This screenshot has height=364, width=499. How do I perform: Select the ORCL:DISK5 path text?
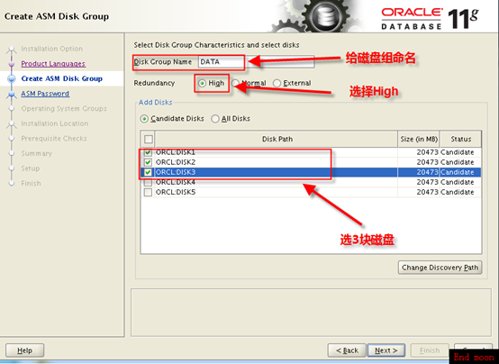click(x=176, y=192)
